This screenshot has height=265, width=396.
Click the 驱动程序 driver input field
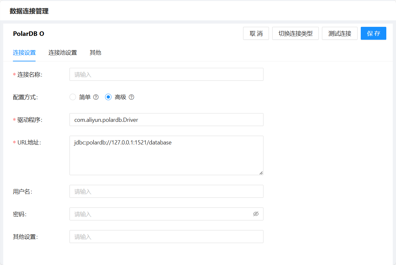pos(166,120)
